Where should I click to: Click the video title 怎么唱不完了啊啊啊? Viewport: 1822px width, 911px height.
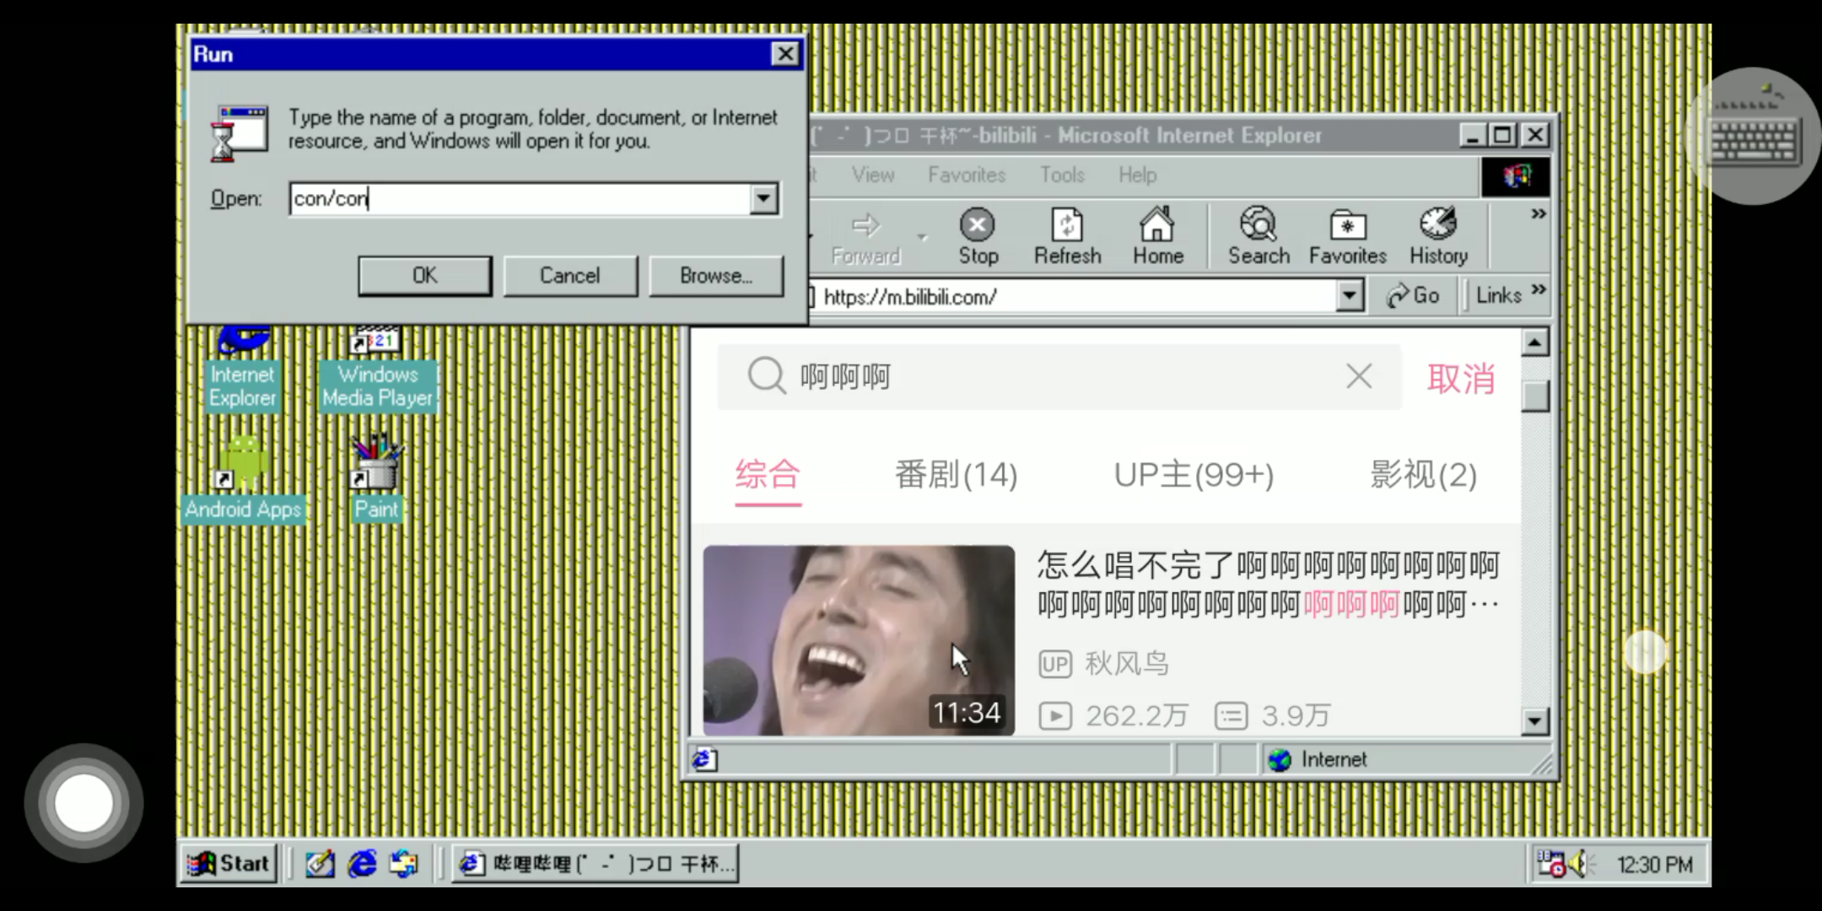point(1268,585)
